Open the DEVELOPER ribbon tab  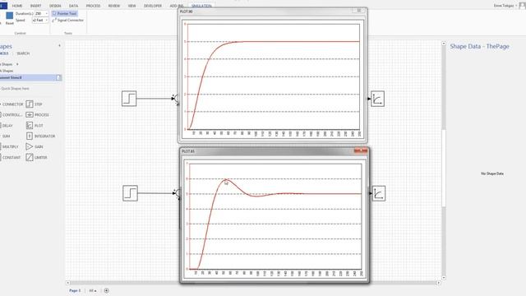(153, 6)
